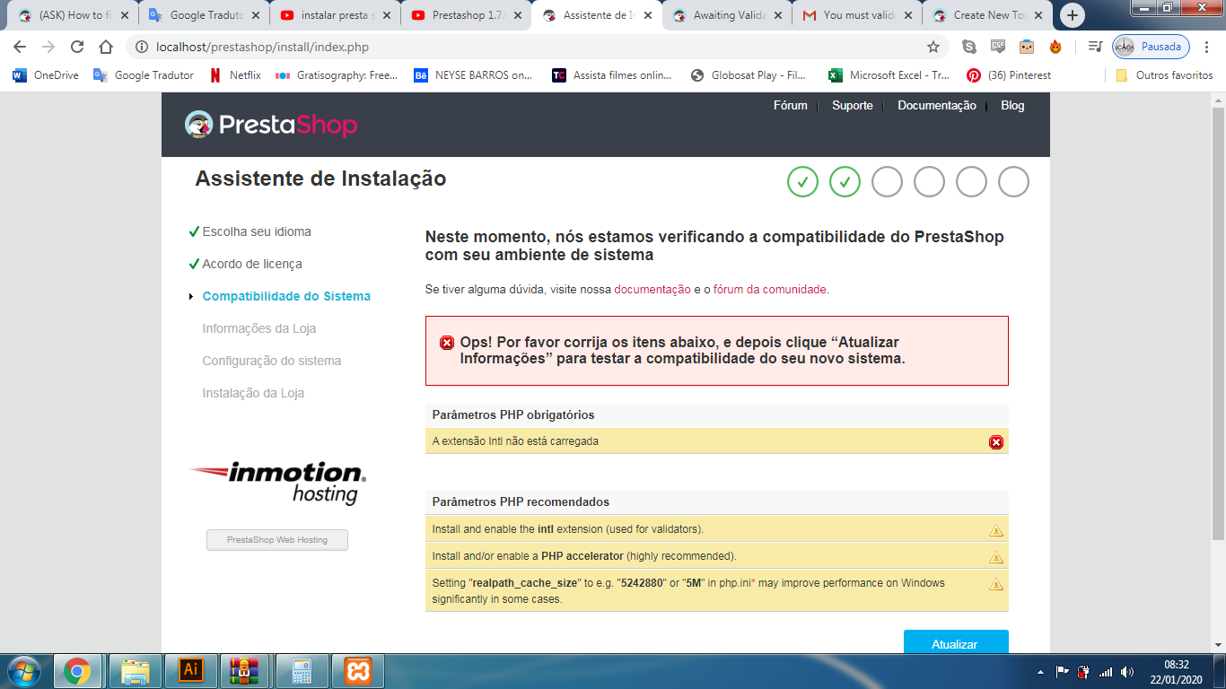Image resolution: width=1226 pixels, height=689 pixels.
Task: Open the Blog header link
Action: click(x=1012, y=105)
